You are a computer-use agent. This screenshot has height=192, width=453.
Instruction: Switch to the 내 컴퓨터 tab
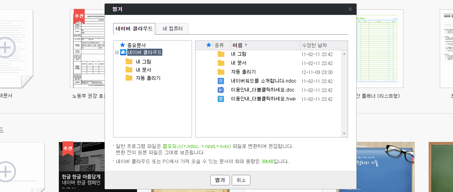172,29
